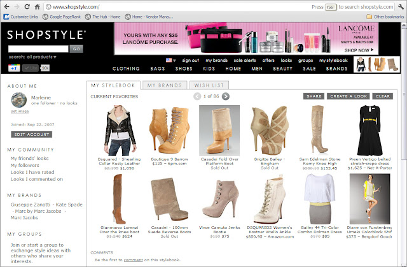This screenshot has width=407, height=267.
Task: Open the Preen Vertigo belted dress thumbnail
Action: 370,131
